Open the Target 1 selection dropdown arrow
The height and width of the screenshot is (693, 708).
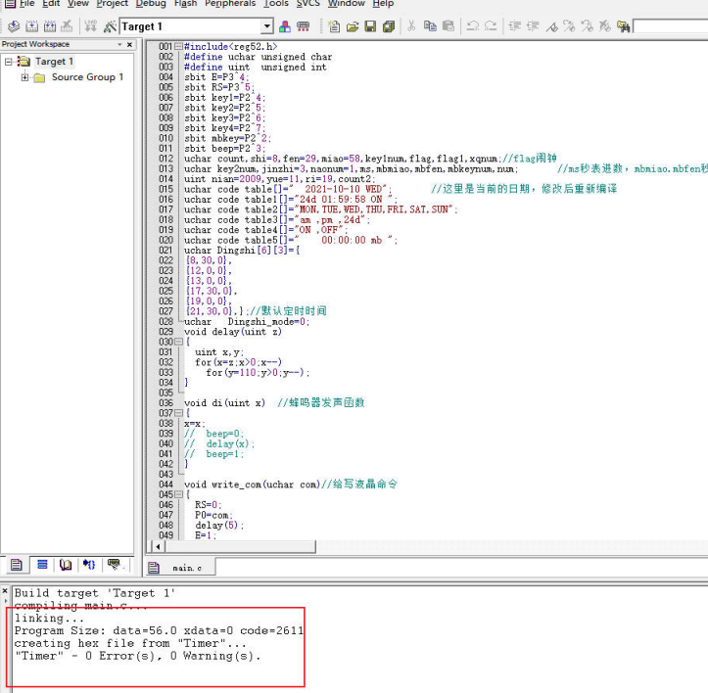click(x=267, y=26)
